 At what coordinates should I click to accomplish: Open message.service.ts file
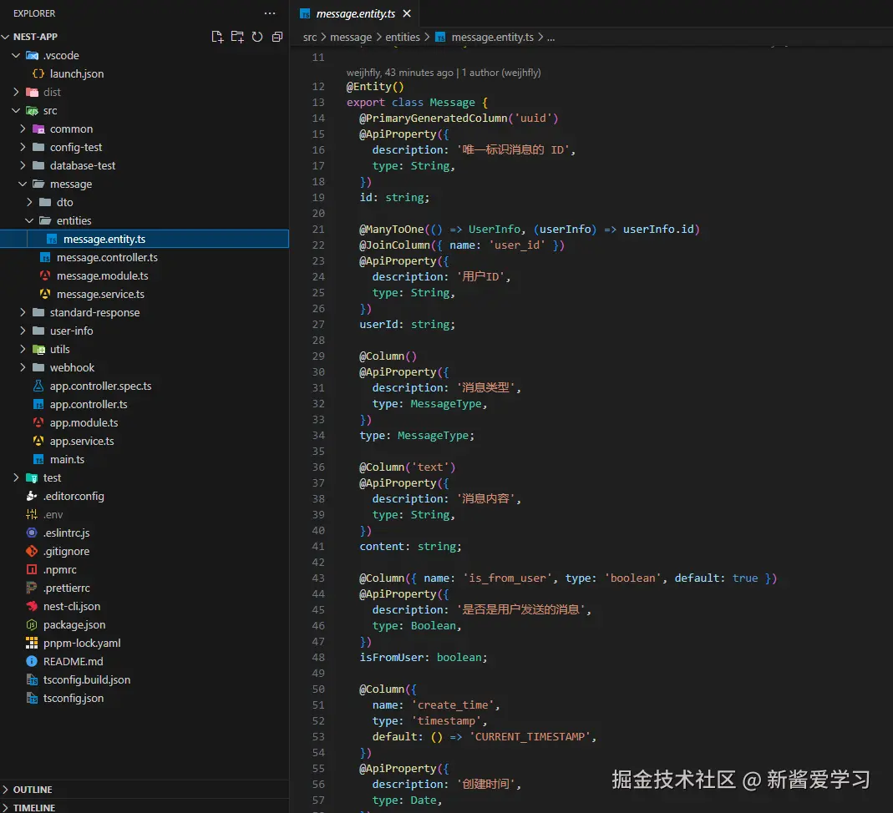pos(100,294)
